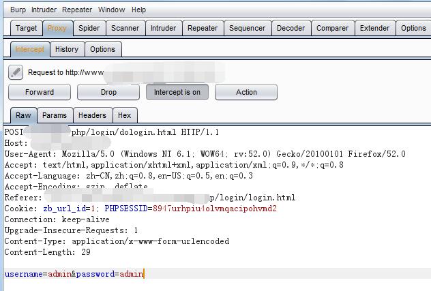Open the Burp menu
The height and width of the screenshot is (291, 431).
tap(18, 10)
